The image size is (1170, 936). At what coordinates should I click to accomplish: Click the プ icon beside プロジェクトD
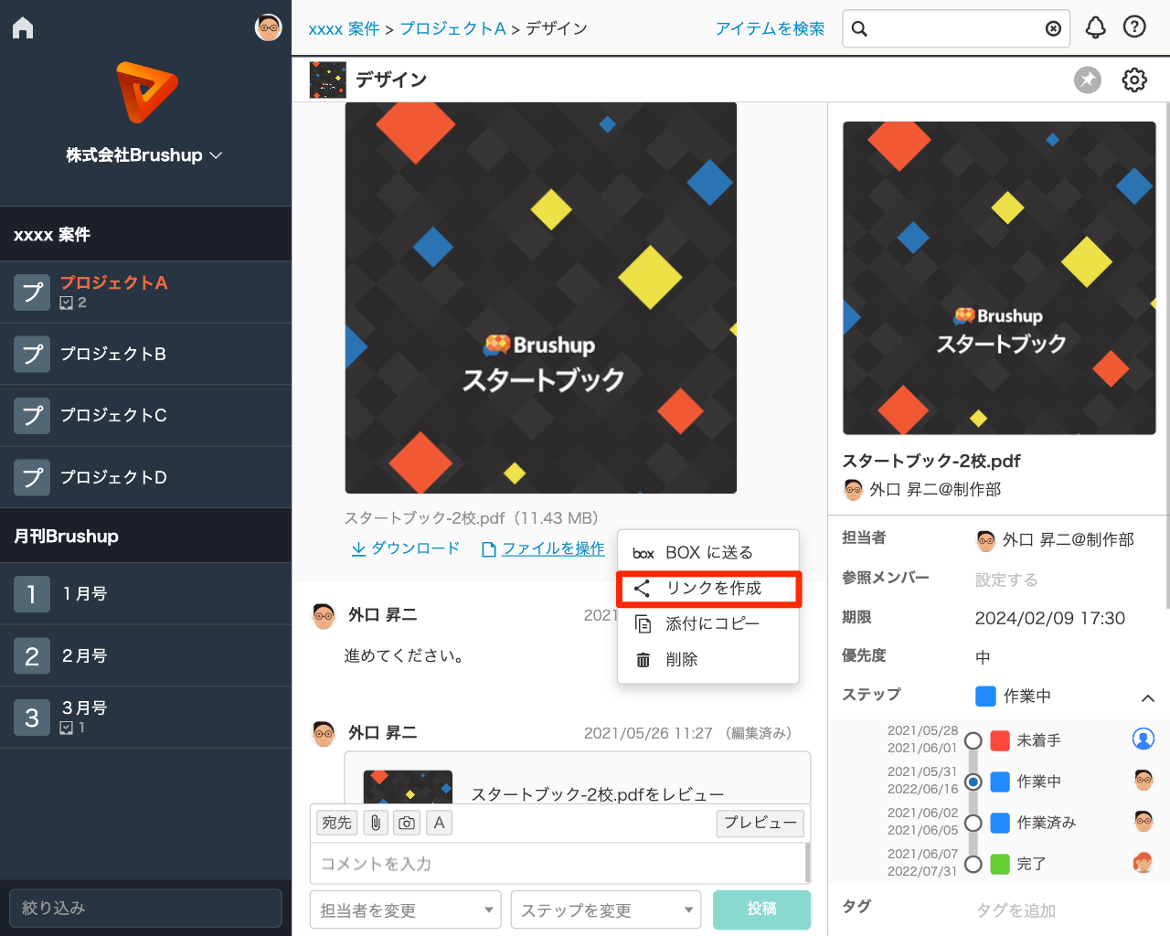(32, 477)
